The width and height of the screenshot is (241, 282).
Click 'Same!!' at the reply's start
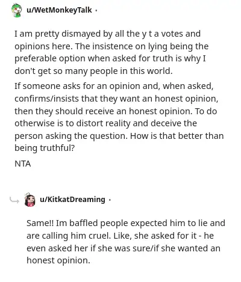tap(40, 223)
